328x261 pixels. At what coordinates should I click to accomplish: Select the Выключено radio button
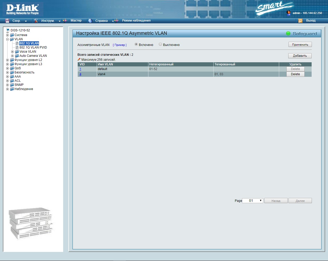160,44
